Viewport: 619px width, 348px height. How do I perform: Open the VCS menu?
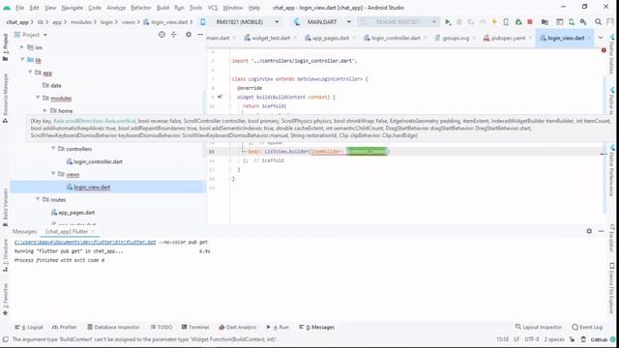pos(213,8)
